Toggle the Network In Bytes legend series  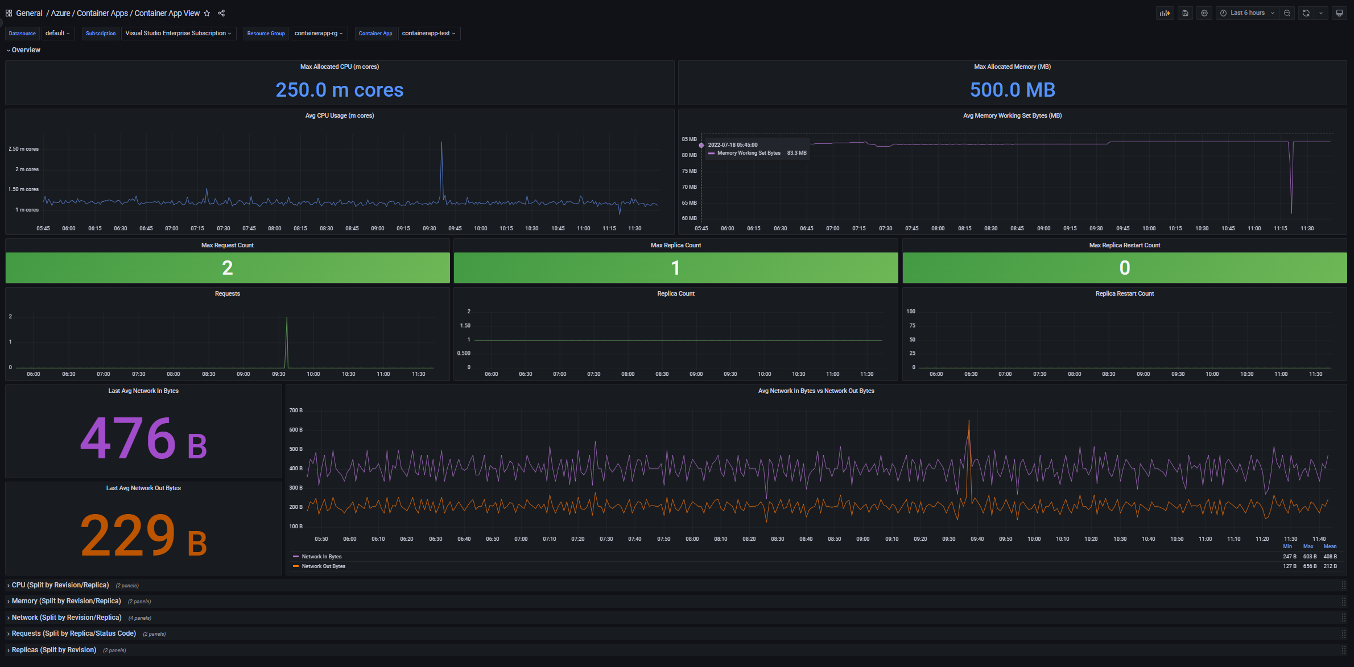tap(321, 557)
